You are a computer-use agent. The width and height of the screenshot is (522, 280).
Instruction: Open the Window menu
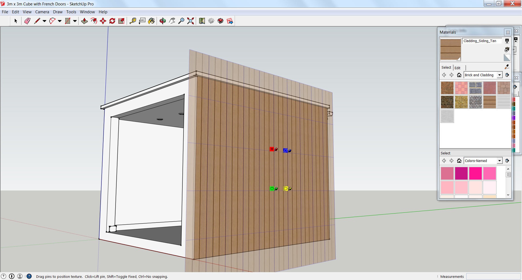click(x=87, y=12)
